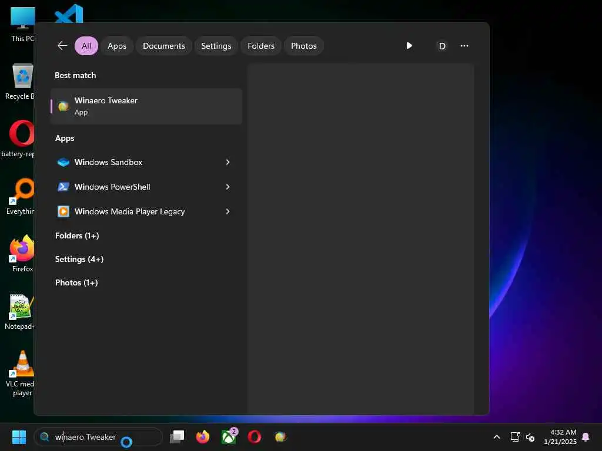The image size is (602, 451).
Task: Click the Windows PowerShell icon
Action: [x=63, y=187]
